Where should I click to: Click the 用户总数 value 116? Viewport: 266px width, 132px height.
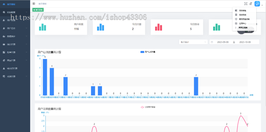point(76,29)
